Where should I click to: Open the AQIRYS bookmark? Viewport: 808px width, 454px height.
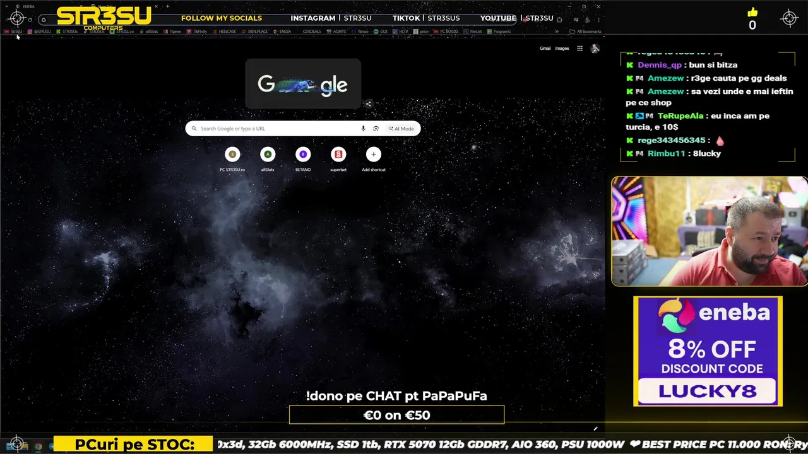[336, 31]
